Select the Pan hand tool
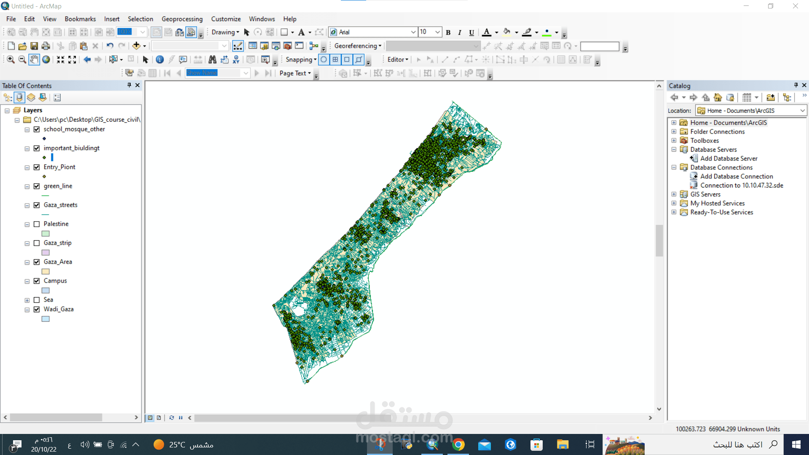The image size is (809, 455). (x=34, y=59)
